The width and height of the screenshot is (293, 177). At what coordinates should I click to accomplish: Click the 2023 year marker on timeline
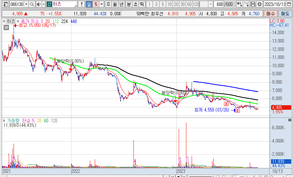(x=181, y=171)
